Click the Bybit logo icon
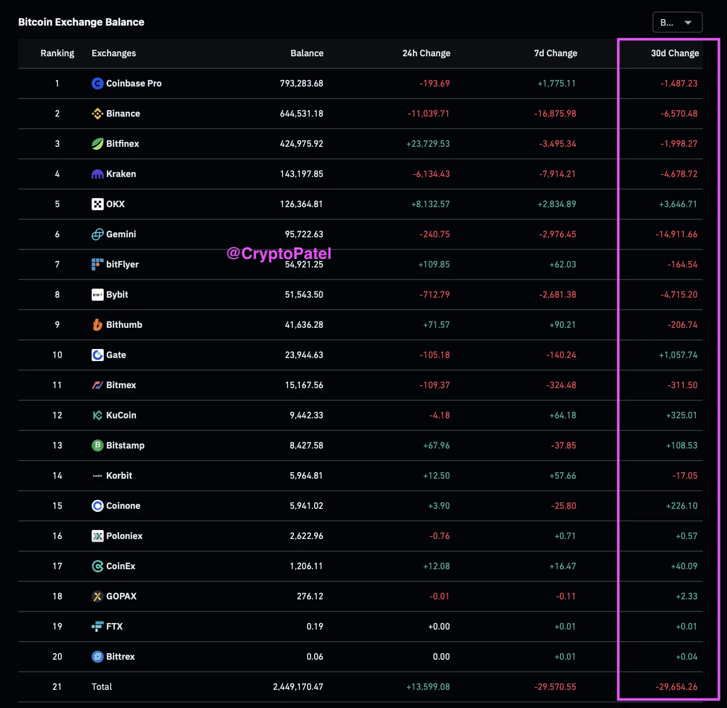 (97, 295)
